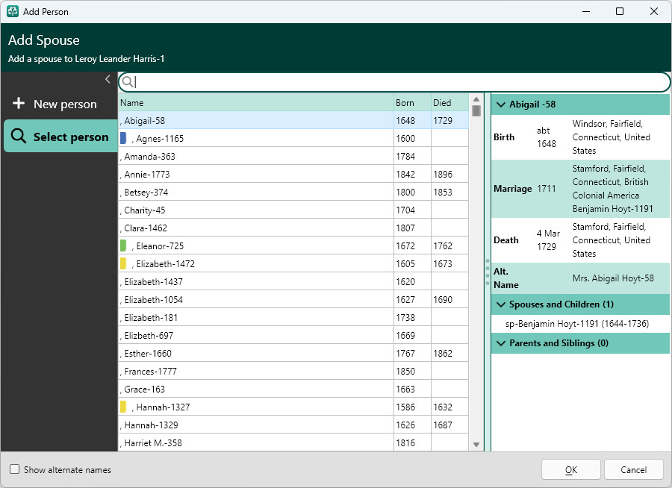Select the Annie-1773 row

[x=293, y=175]
